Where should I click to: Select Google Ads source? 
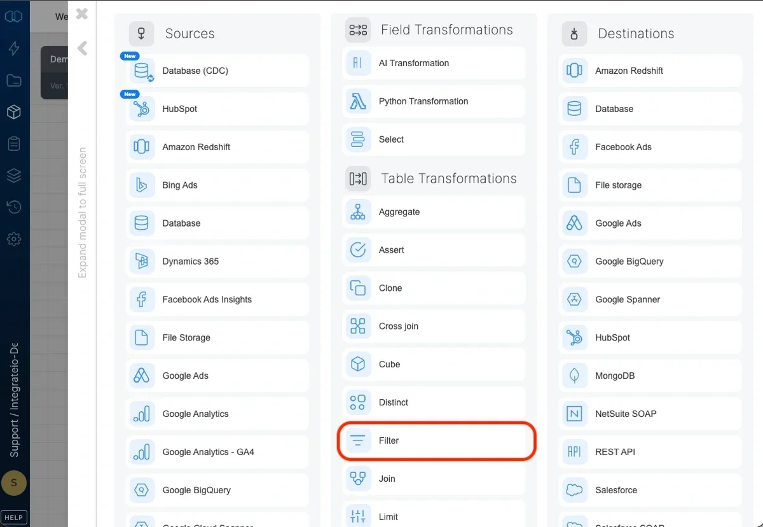217,376
